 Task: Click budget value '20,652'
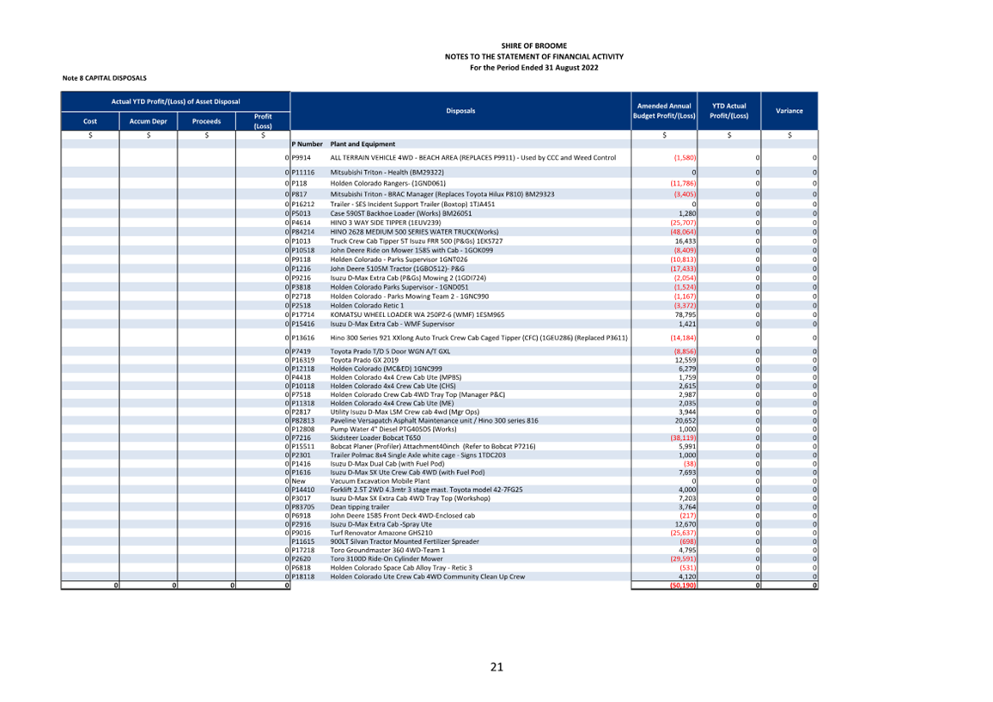[x=685, y=421]
